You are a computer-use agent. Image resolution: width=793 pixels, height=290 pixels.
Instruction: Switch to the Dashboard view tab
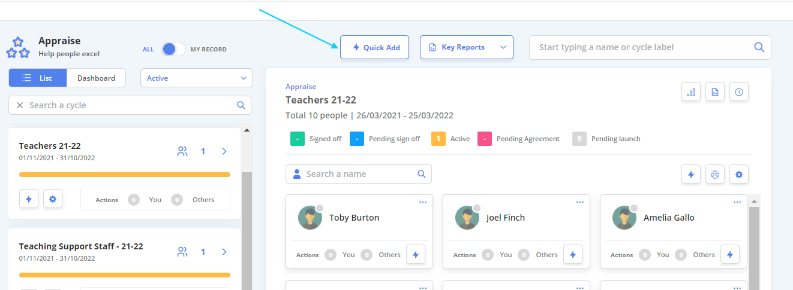(96, 78)
